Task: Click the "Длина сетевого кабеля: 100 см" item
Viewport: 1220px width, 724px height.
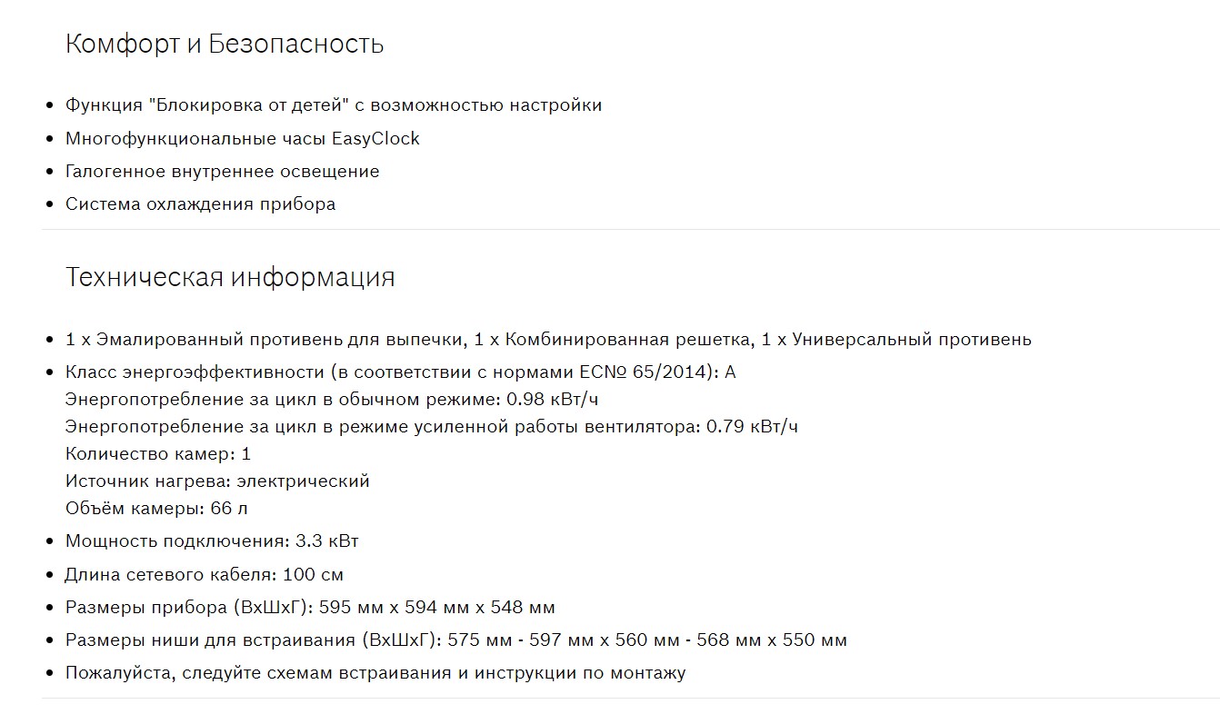Action: (x=204, y=575)
